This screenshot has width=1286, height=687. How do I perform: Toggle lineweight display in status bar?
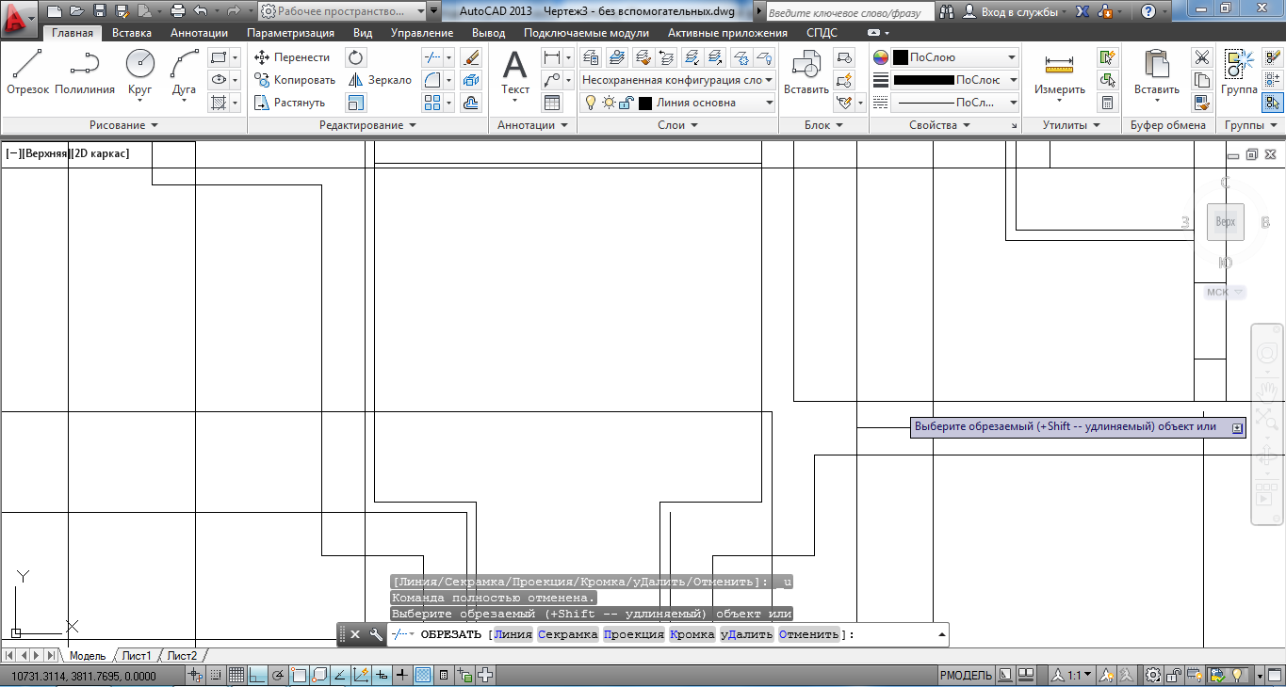[402, 675]
